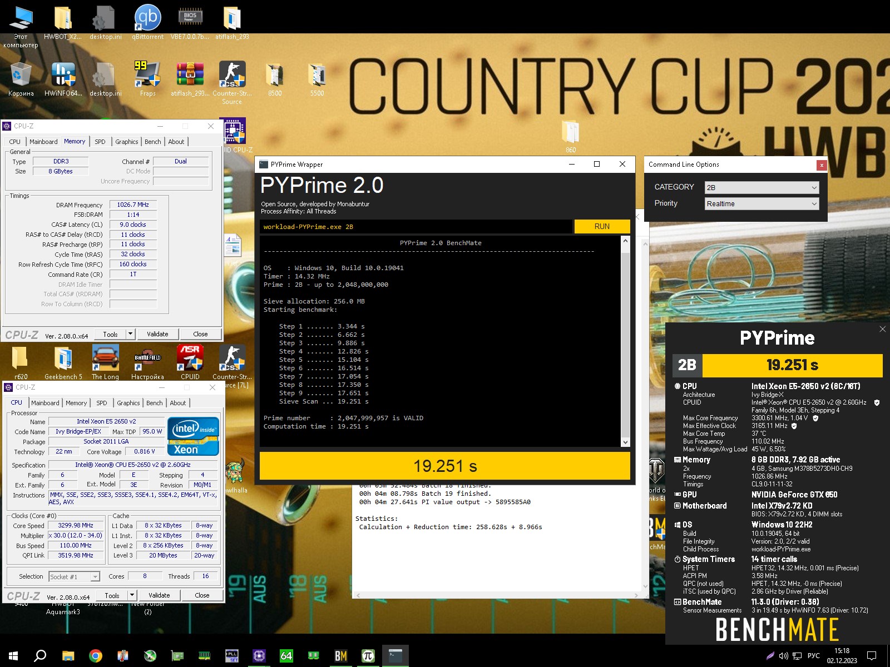Open the notification center icon
Image resolution: width=890 pixels, height=667 pixels.
(x=872, y=656)
